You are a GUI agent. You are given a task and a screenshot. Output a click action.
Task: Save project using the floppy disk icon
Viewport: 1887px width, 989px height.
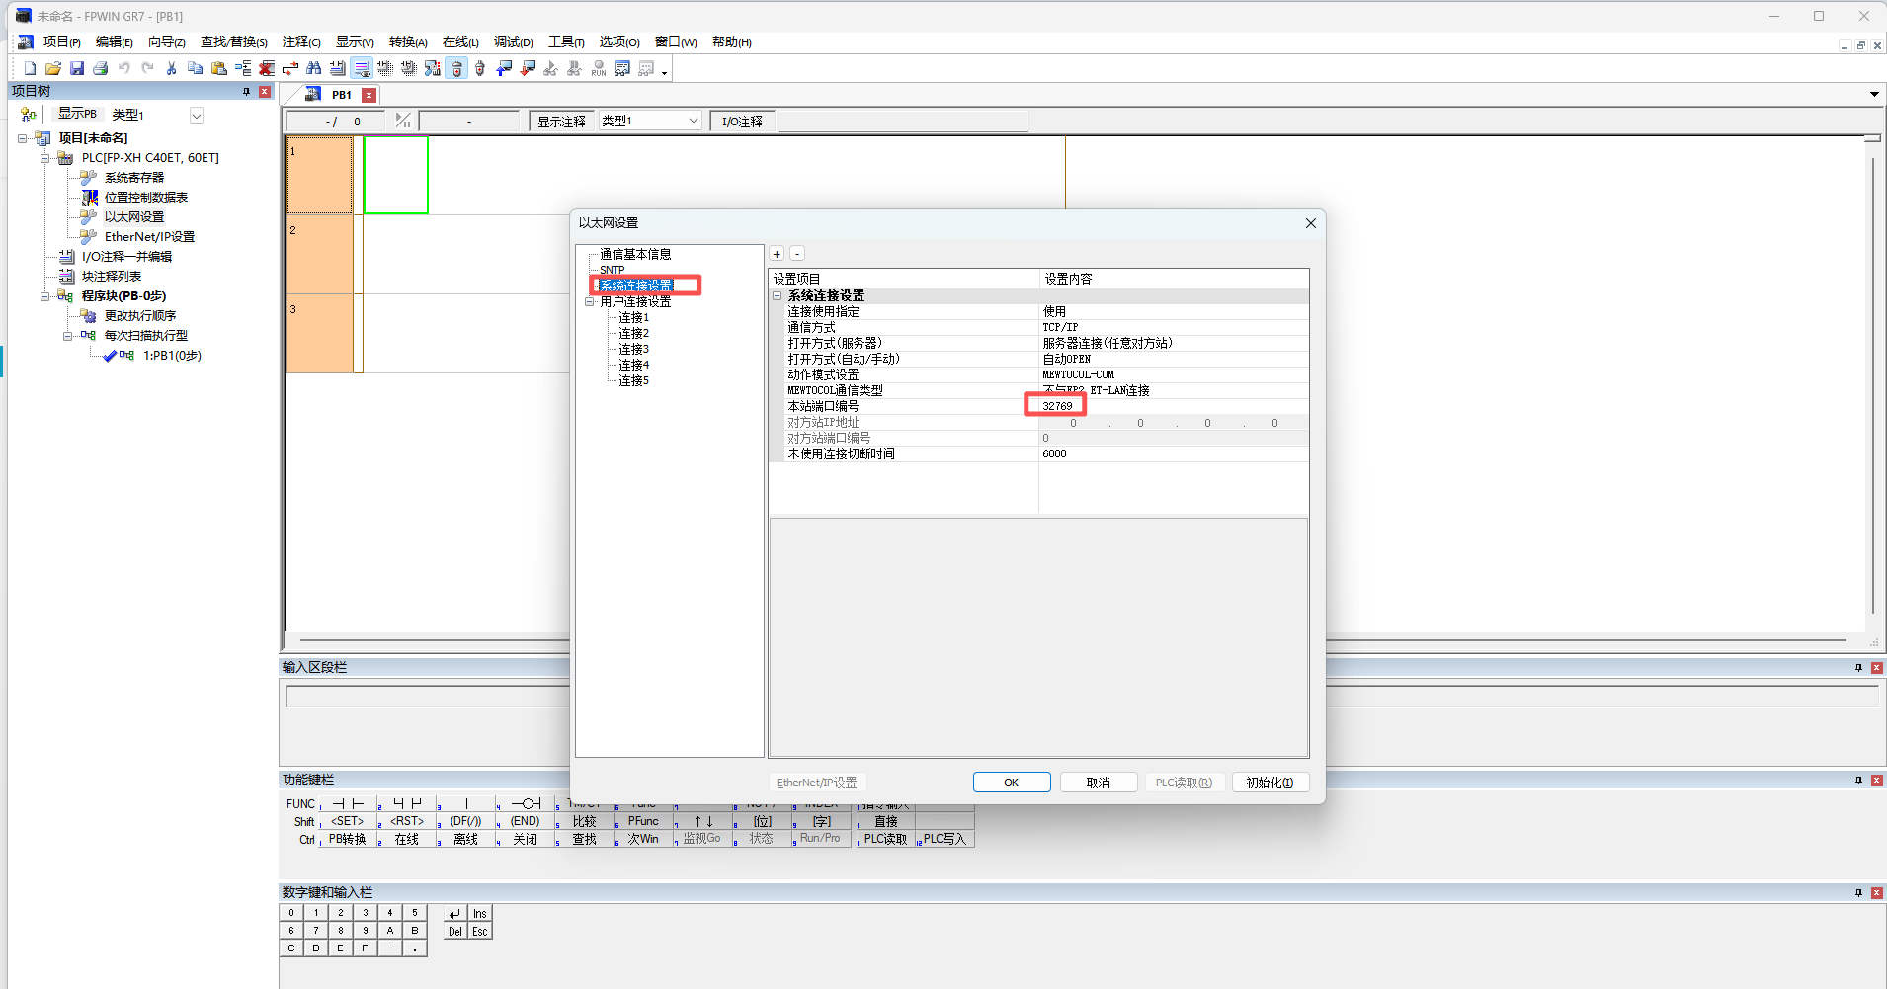pyautogui.click(x=77, y=68)
